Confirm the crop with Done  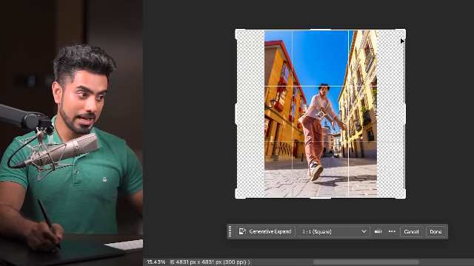[x=435, y=231]
